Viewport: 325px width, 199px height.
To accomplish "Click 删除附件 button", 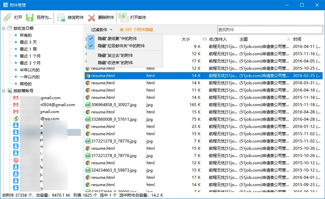I will click(x=106, y=18).
